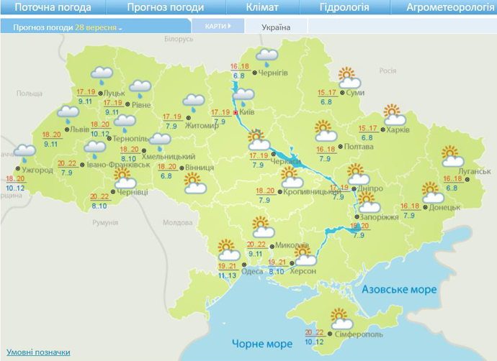Expand the КАРТИ maps selector

(x=218, y=26)
